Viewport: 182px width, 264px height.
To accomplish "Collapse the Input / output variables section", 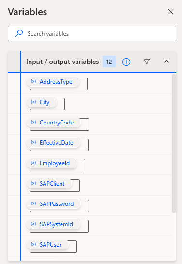I will (x=167, y=62).
